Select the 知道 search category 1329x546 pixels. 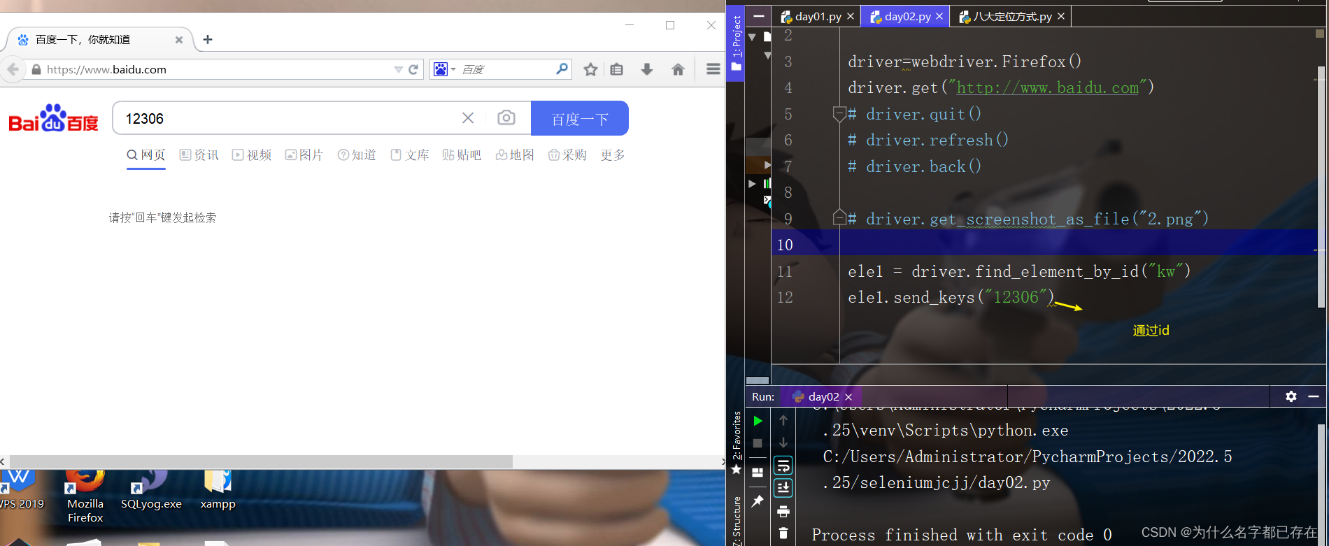click(x=357, y=155)
